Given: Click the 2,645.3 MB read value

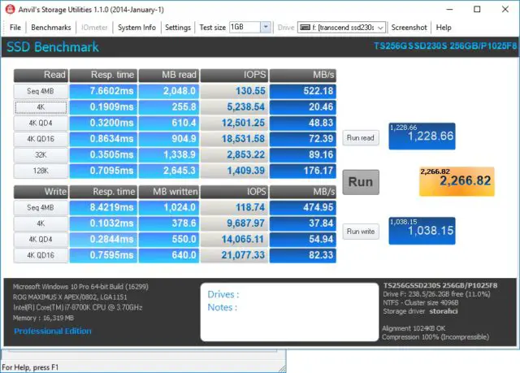Looking at the screenshot, I should (169, 171).
